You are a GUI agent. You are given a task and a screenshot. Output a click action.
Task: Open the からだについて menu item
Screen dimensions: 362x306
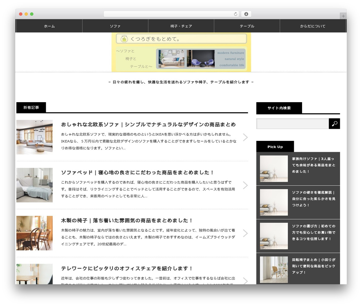point(313,26)
